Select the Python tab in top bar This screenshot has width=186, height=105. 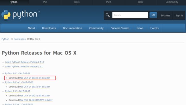13,2
